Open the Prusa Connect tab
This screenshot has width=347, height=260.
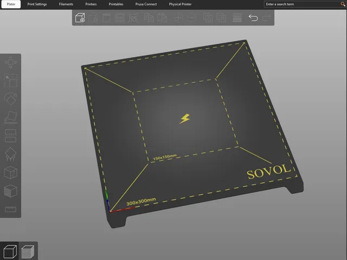point(146,4)
